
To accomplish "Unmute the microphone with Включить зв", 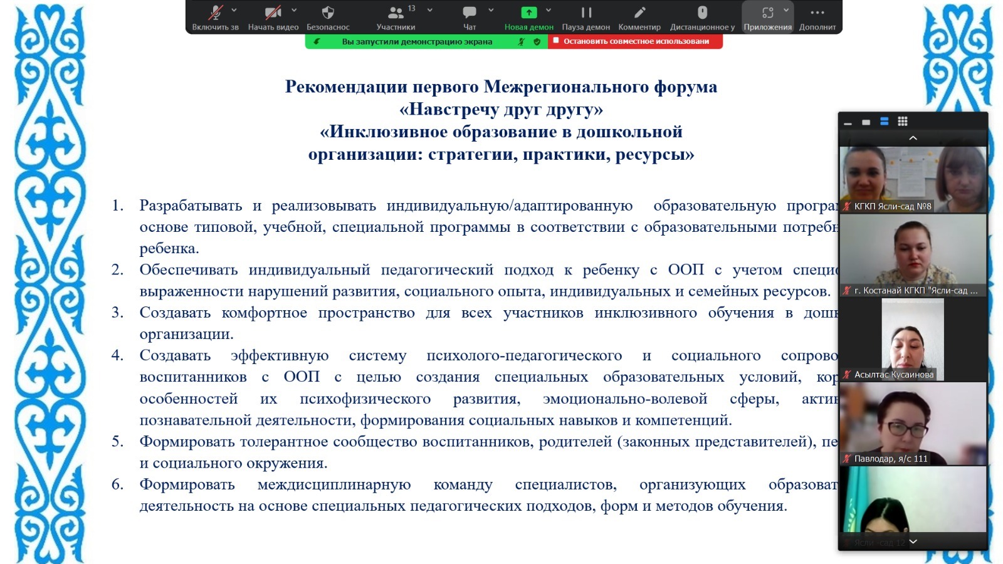I will pos(216,16).
